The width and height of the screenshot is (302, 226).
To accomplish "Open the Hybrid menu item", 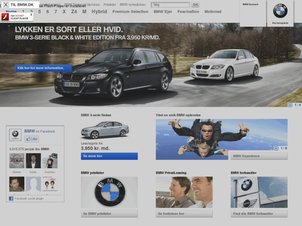I will tap(99, 12).
